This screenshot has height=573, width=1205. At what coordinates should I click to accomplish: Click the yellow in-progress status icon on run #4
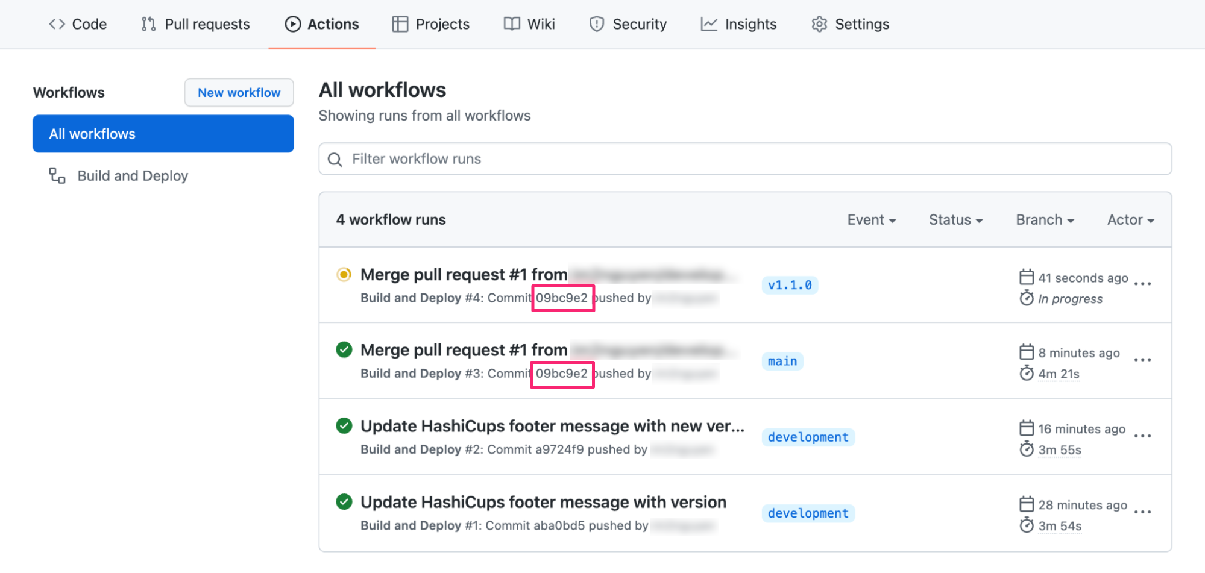344,274
